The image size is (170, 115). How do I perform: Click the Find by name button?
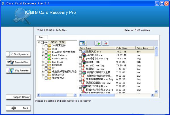click(18, 54)
